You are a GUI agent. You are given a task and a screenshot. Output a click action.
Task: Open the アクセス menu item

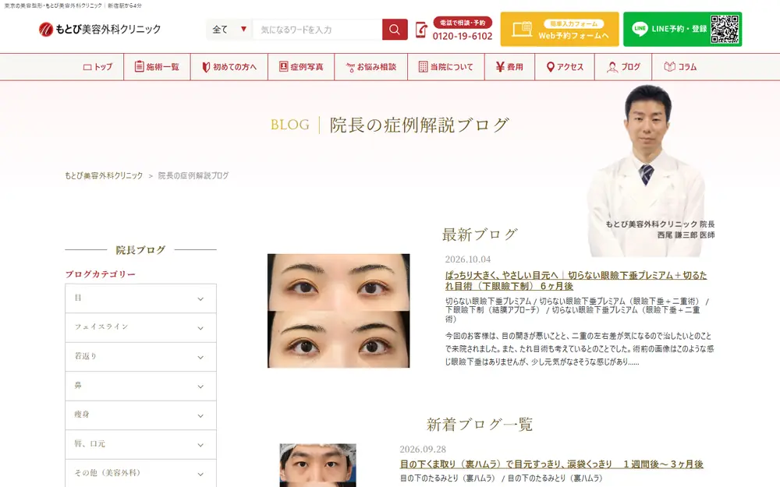point(565,67)
